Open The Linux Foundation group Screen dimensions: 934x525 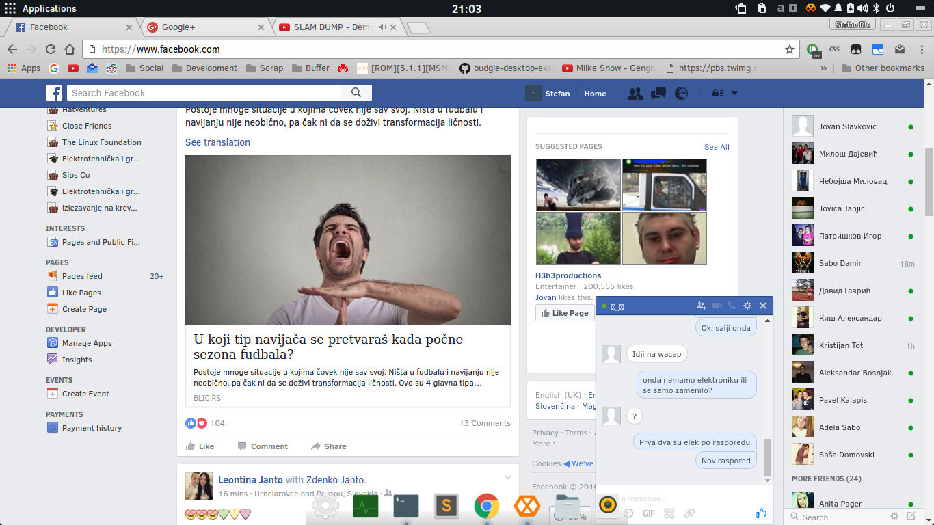[x=94, y=142]
